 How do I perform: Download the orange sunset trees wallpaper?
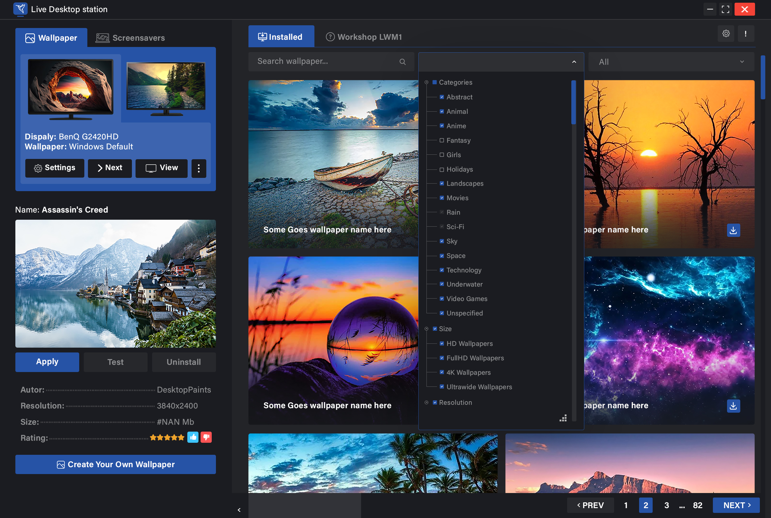coord(733,230)
